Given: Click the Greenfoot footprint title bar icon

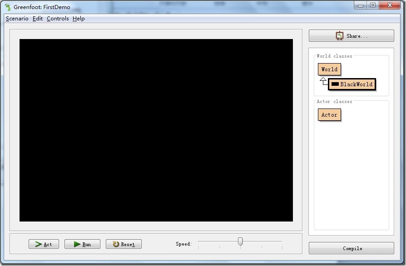Looking at the screenshot, I should pos(8,7).
